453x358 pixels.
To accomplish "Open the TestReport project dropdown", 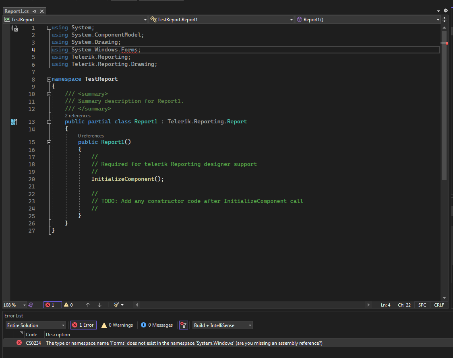I will point(75,19).
